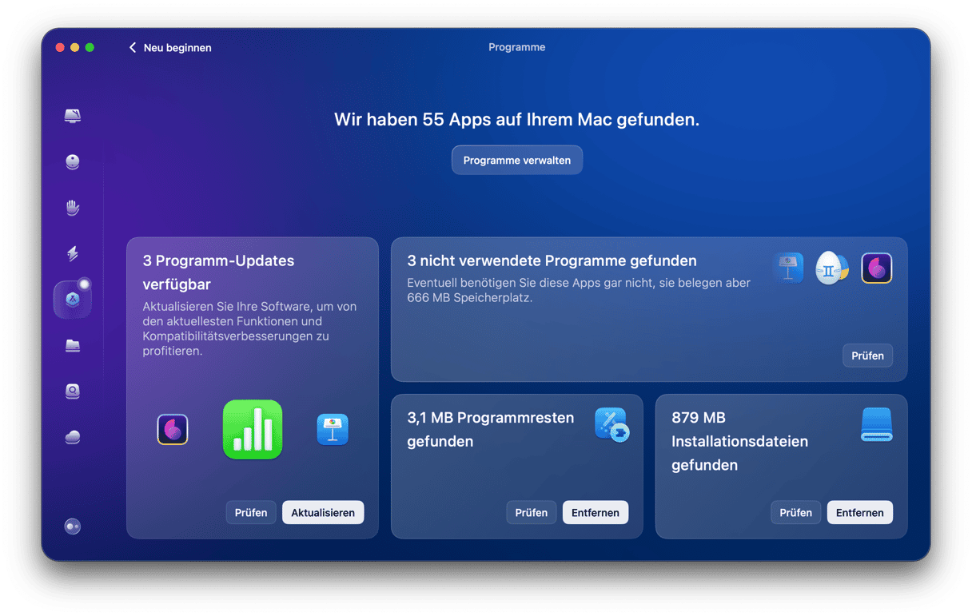Click the Programme verwalten button
Image resolution: width=972 pixels, height=616 pixels.
[517, 160]
